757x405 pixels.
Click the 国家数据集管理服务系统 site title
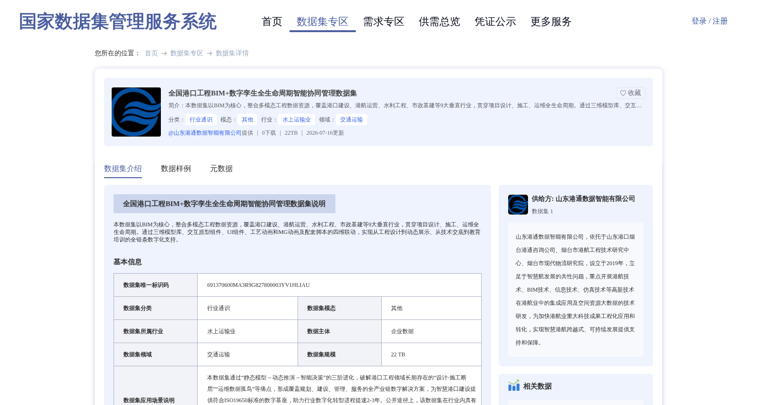(117, 22)
